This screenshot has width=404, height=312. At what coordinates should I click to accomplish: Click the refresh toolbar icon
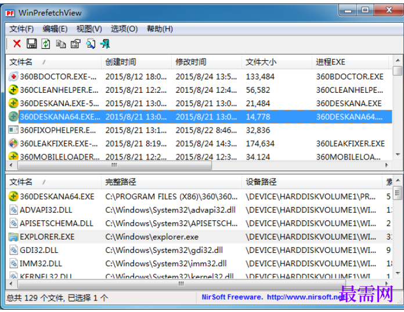[46, 43]
